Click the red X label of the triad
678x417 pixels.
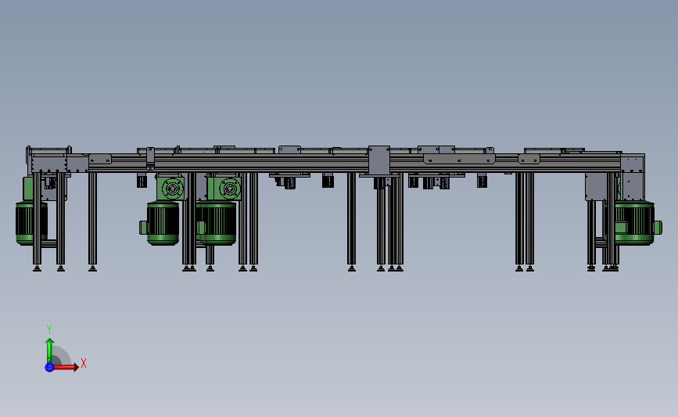pos(84,363)
